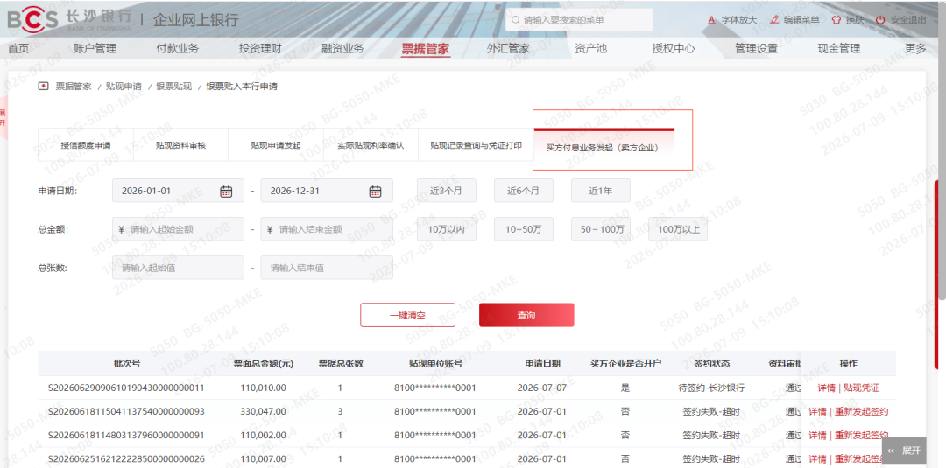
Task: Expand the panel with the 展开 button at the bottom right
Action: point(904,450)
